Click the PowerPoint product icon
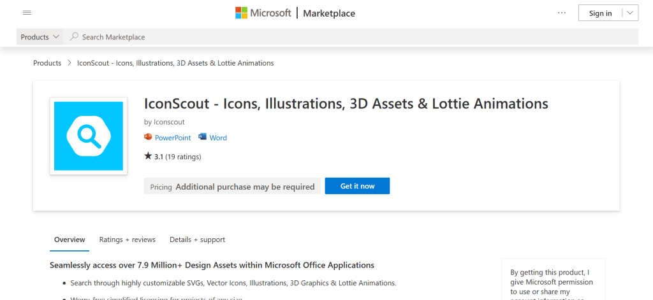 [x=149, y=137]
